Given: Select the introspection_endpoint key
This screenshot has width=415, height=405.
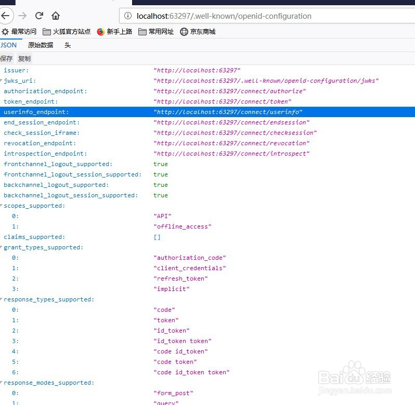Looking at the screenshot, I should [45, 154].
